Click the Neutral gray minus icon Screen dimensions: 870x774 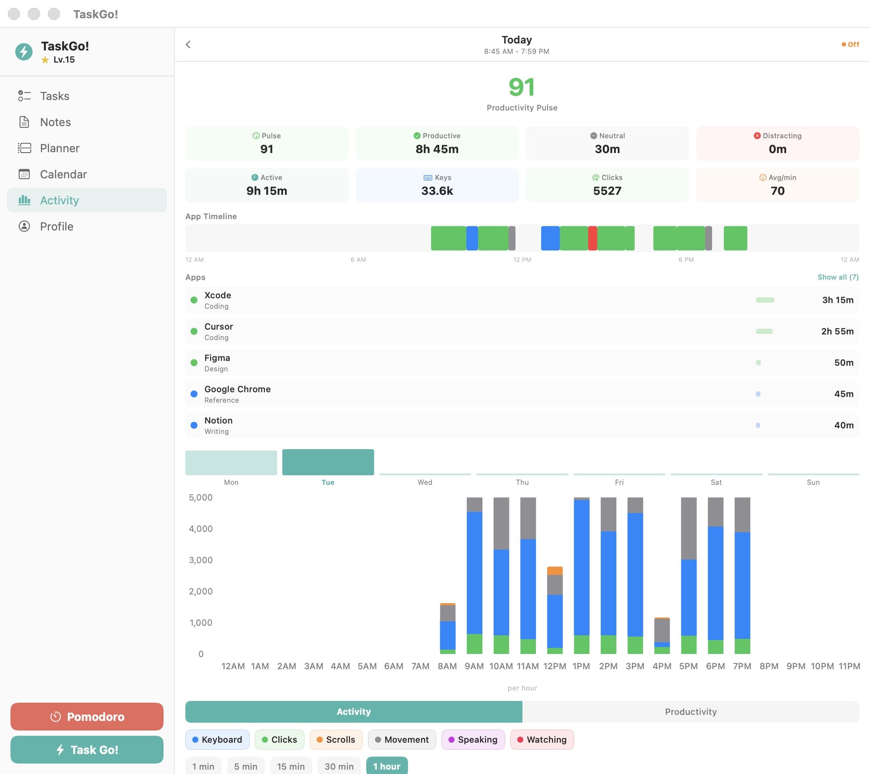[x=593, y=136]
